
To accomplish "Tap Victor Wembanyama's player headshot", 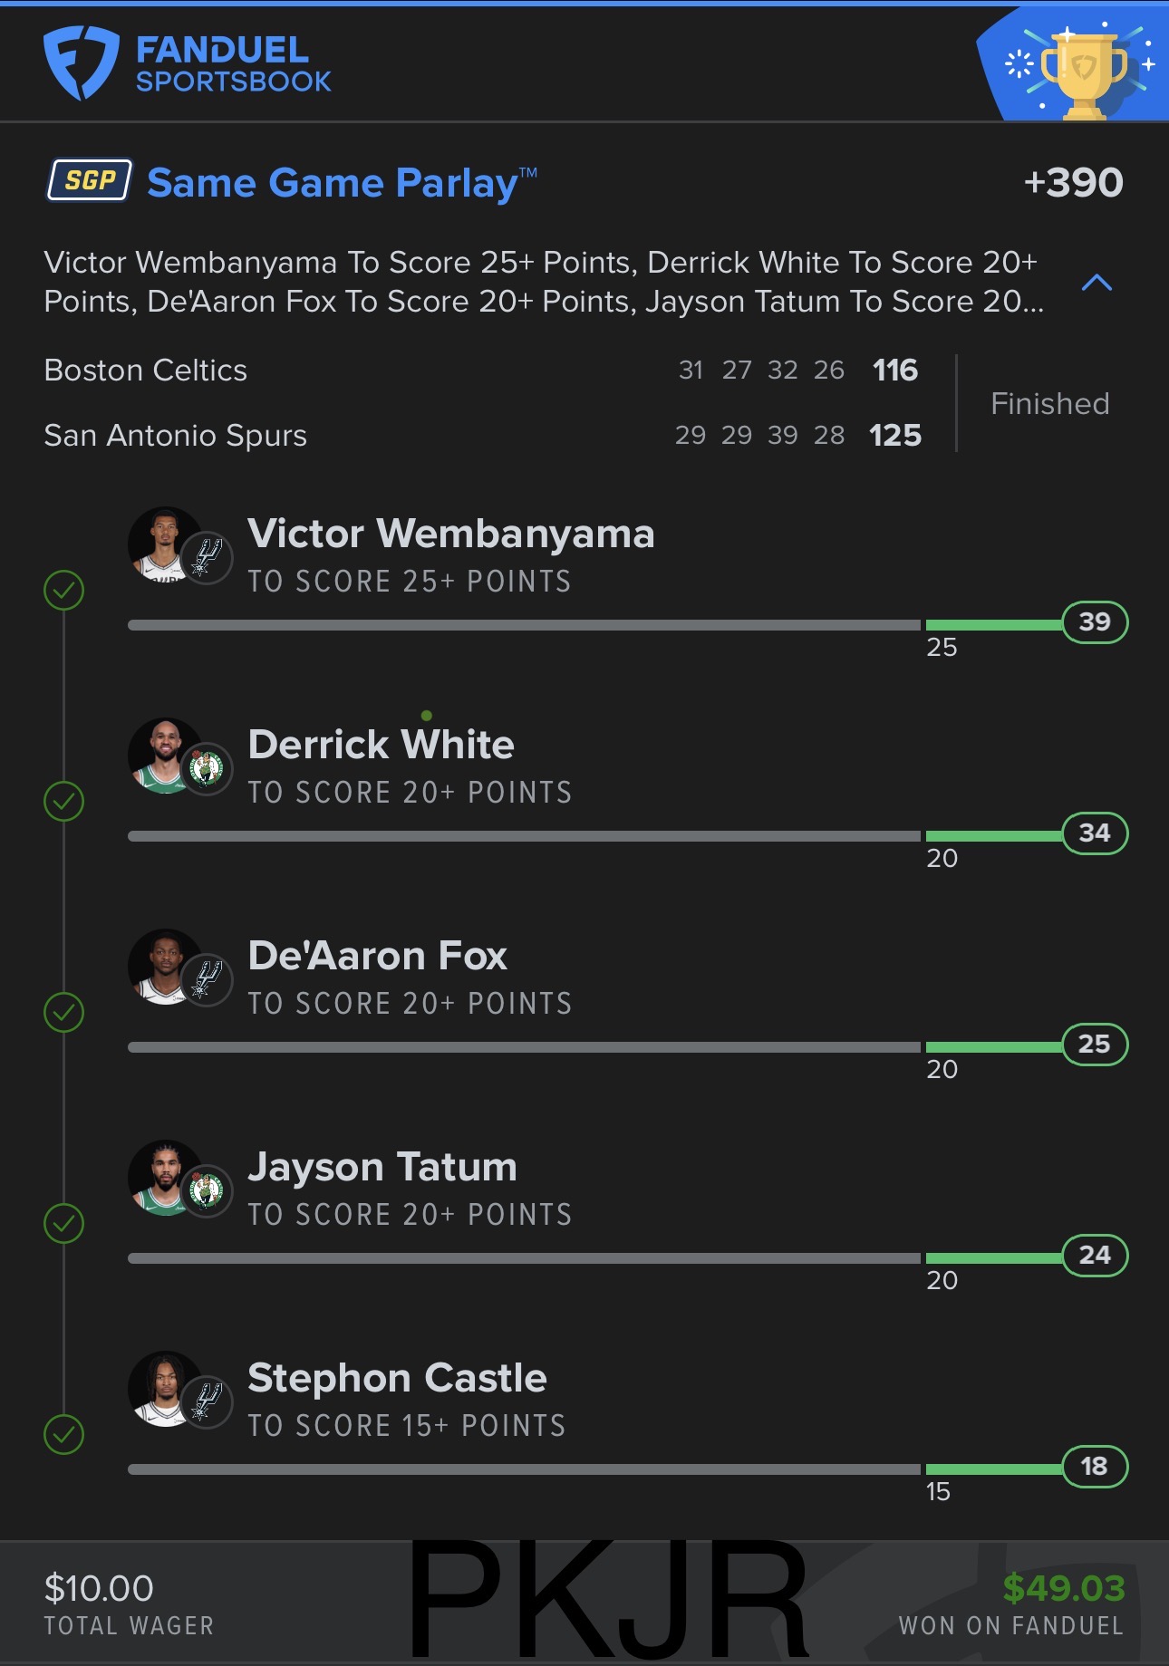I will point(163,543).
